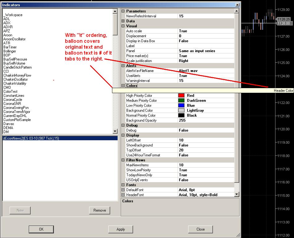Click the DarkGreen Medium Priority swatch
Screen dimensions: 294x238
tap(181, 101)
